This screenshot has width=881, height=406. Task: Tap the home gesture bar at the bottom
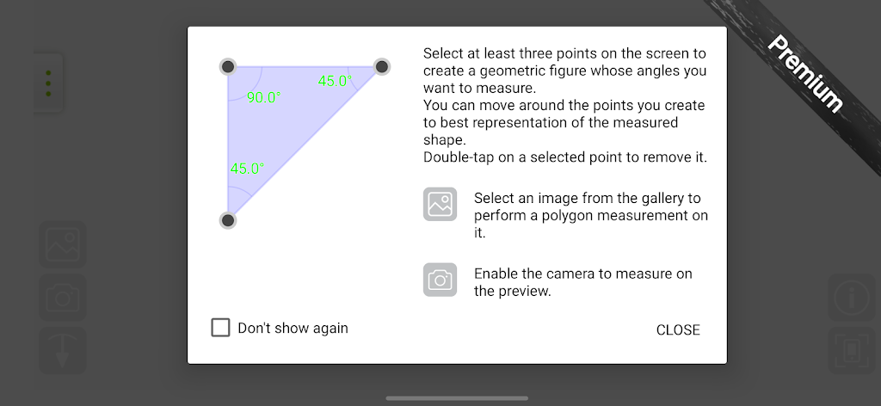[457, 398]
